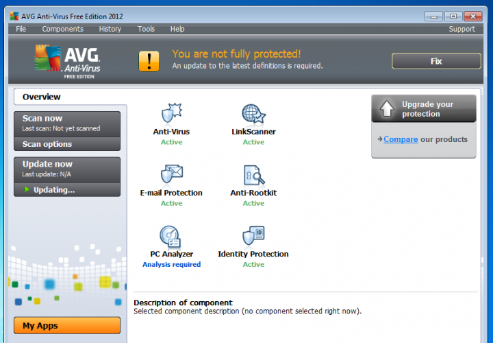Click the Description of component heading
The image size is (493, 343).
pos(183,303)
